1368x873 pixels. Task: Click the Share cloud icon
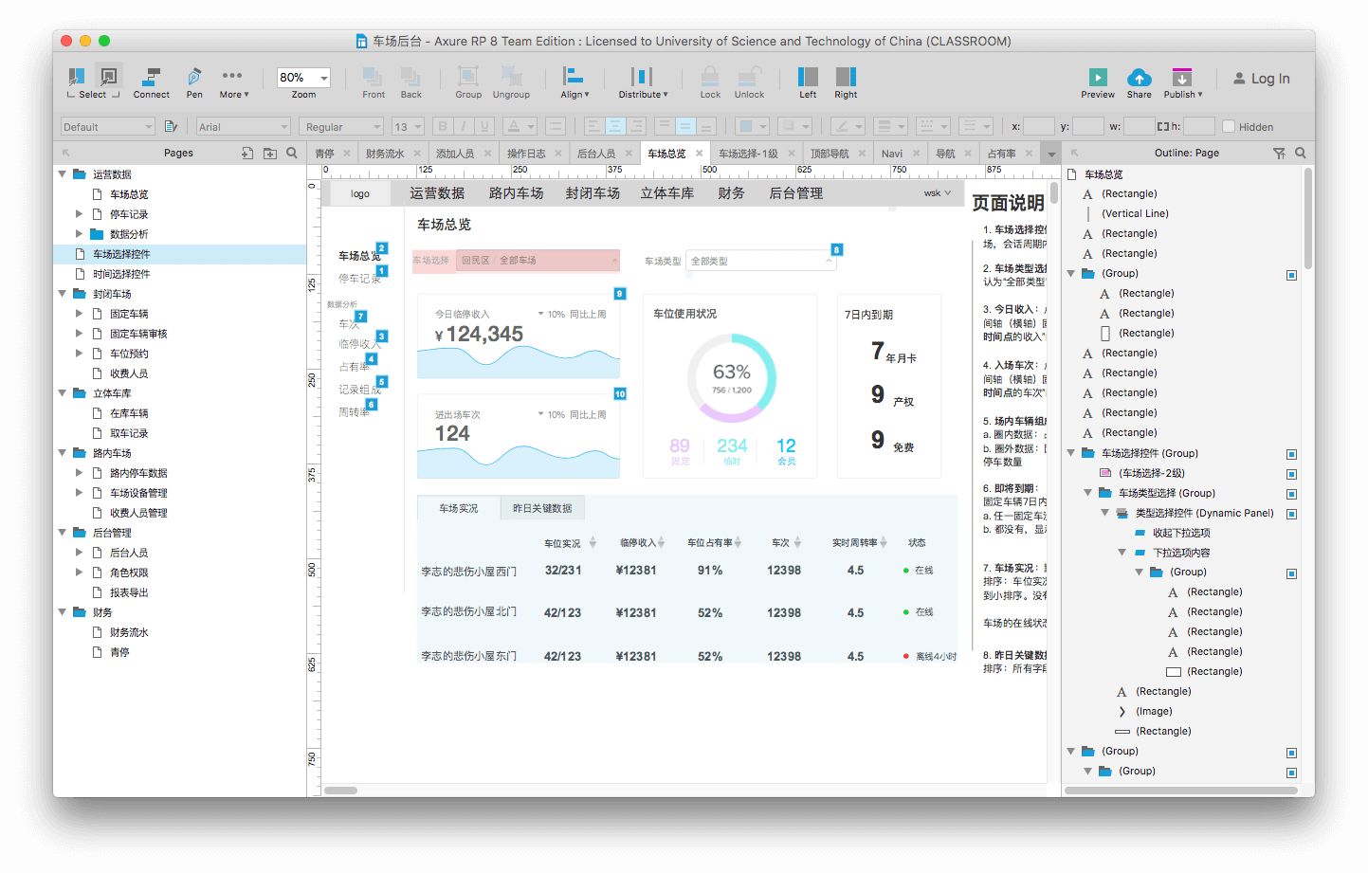[x=1139, y=77]
